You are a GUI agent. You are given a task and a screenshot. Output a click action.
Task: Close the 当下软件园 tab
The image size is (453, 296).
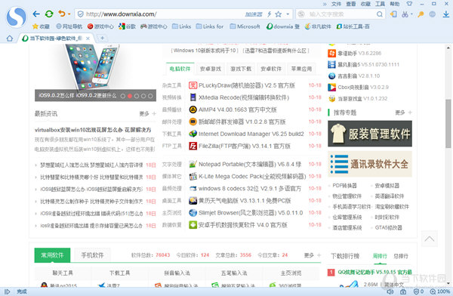pos(88,39)
